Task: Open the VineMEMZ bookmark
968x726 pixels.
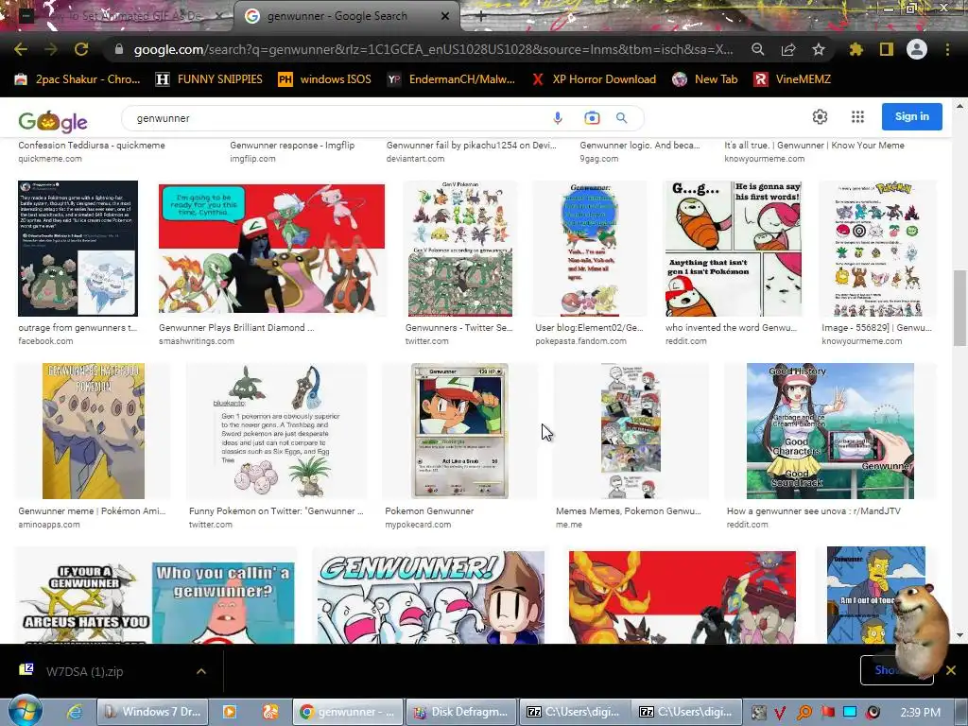Action: (x=792, y=79)
